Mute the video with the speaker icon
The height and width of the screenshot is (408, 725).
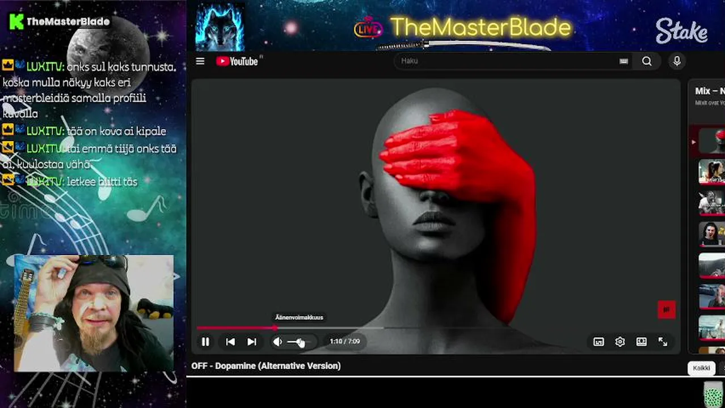tap(277, 342)
